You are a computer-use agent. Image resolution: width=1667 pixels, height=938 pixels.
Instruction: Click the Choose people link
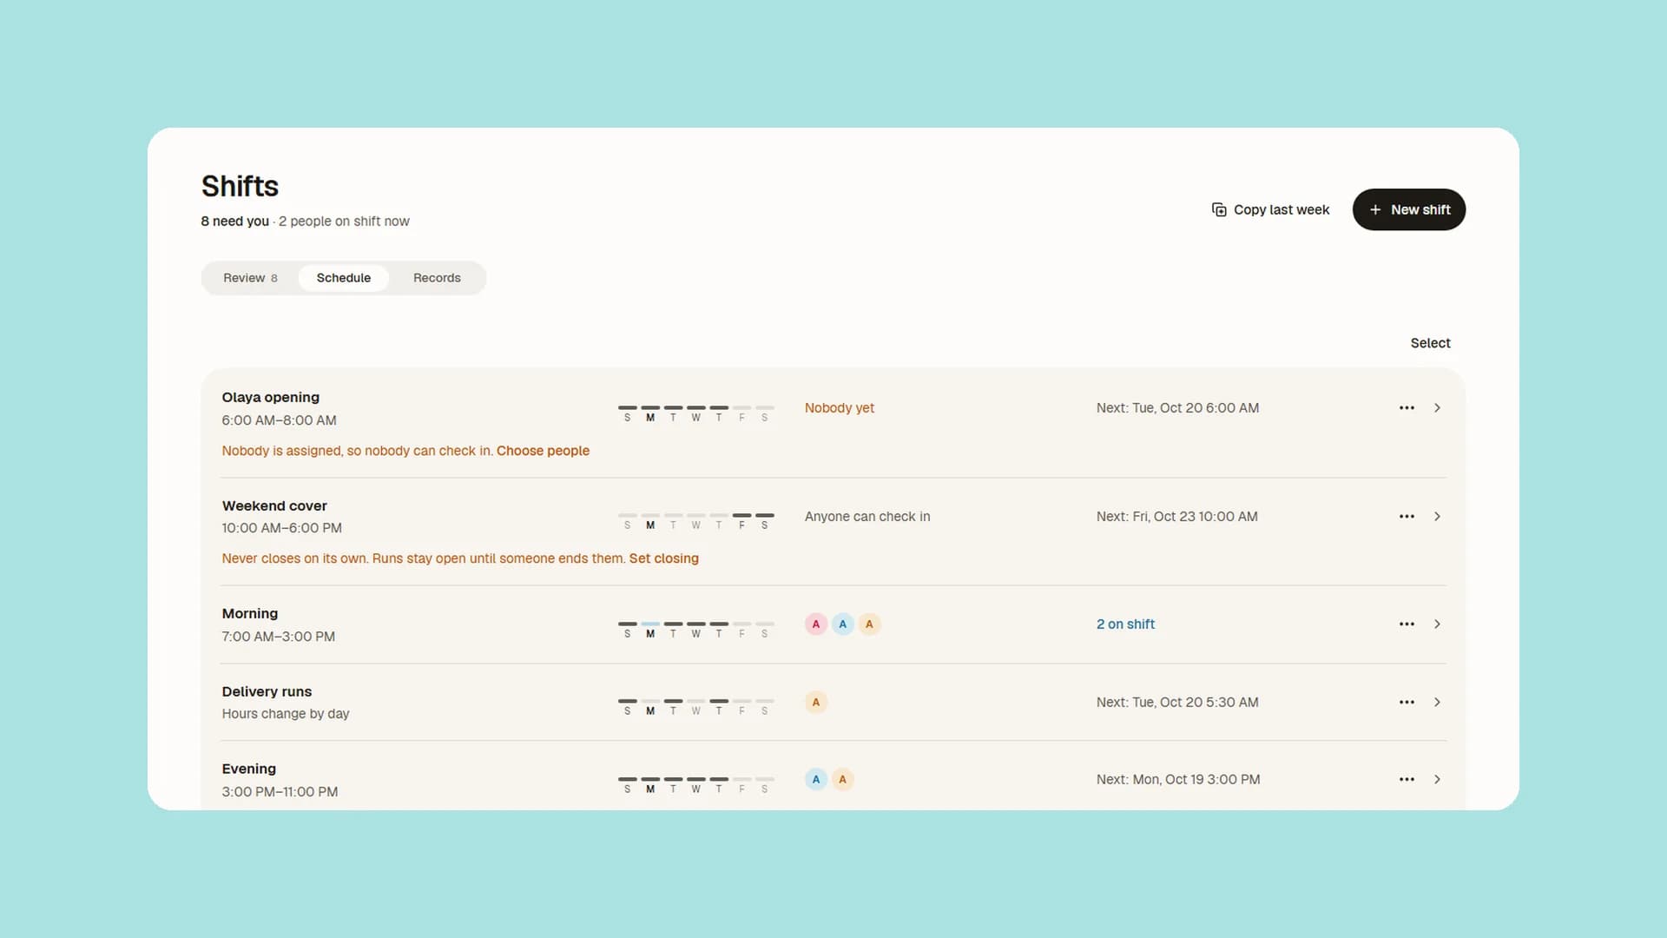[543, 451]
